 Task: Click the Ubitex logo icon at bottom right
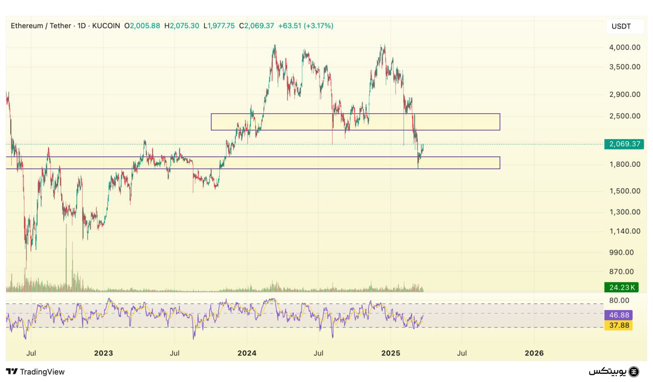(634, 371)
